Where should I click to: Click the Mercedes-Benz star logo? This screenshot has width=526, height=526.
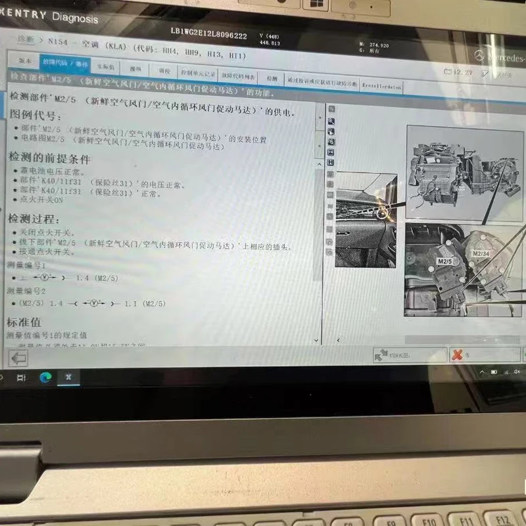pyautogui.click(x=479, y=55)
